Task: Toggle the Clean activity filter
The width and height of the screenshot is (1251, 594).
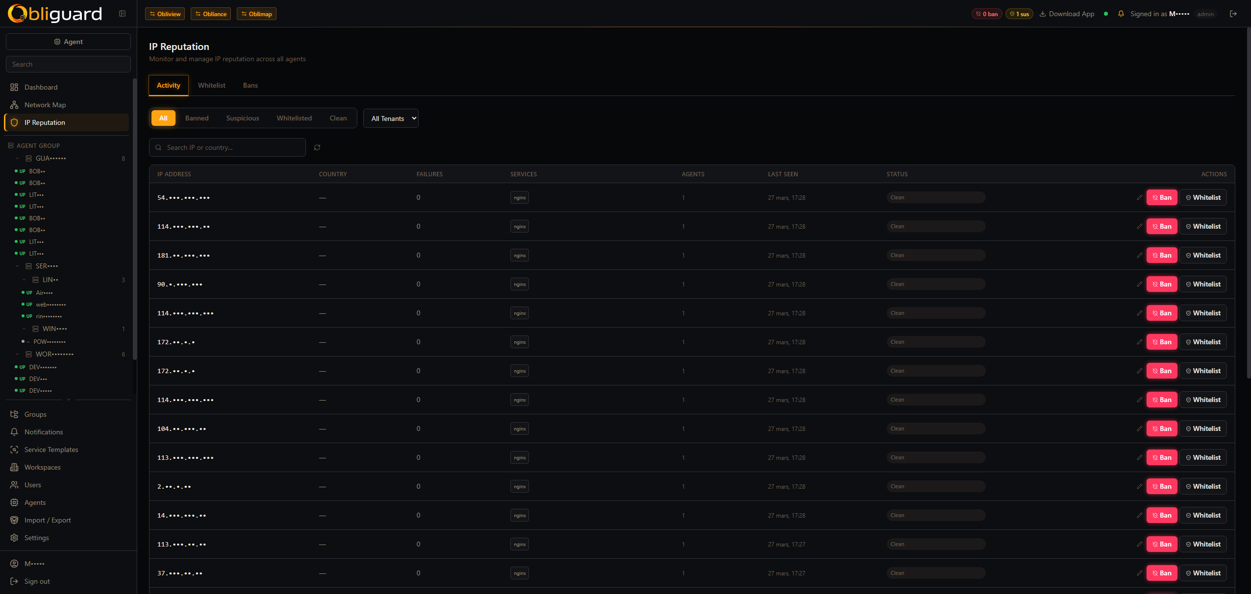Action: click(338, 118)
